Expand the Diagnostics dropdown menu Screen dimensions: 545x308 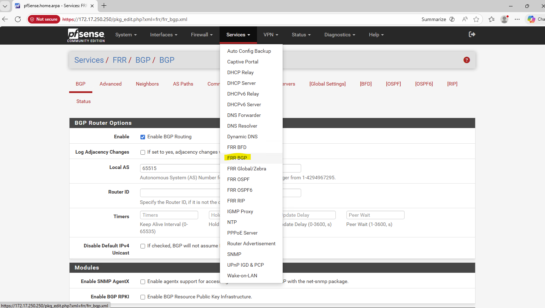[x=339, y=35]
